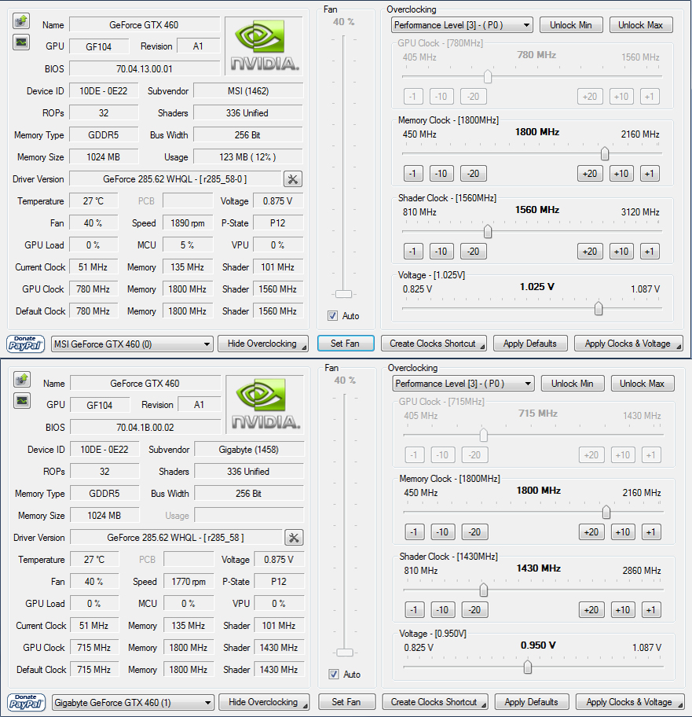Open Create Clocks Shortcut menu in Gigabyte panel
The height and width of the screenshot is (717, 692).
tap(434, 702)
